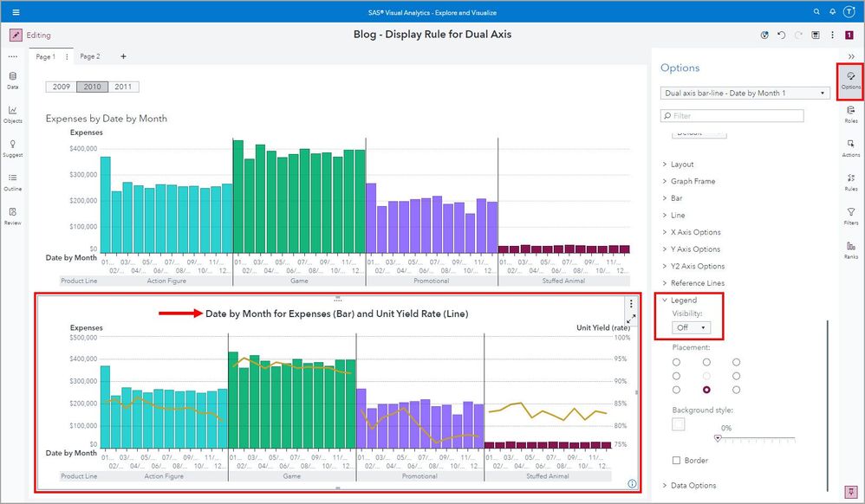Click the Options pane vertical scrollbar
Viewport: 865px width, 504px height.
pyautogui.click(x=828, y=405)
